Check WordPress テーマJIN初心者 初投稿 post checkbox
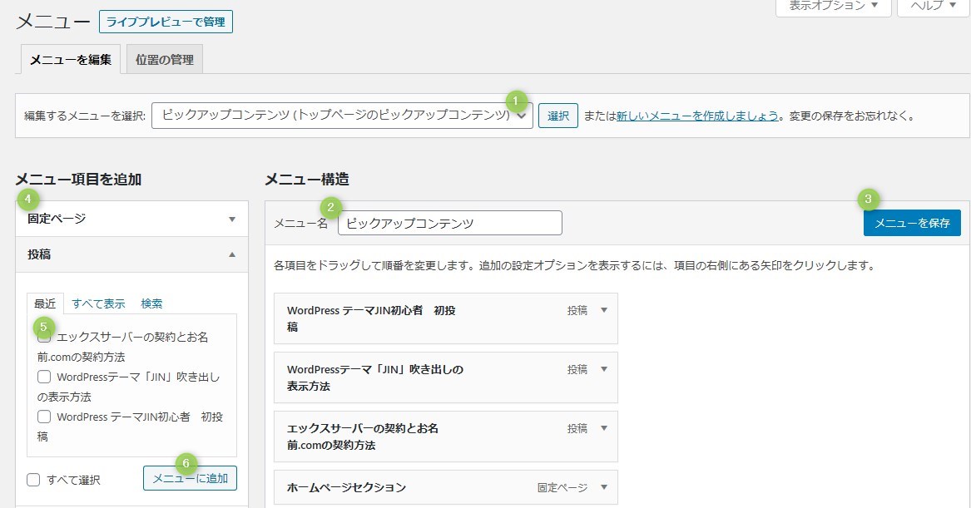 [44, 417]
